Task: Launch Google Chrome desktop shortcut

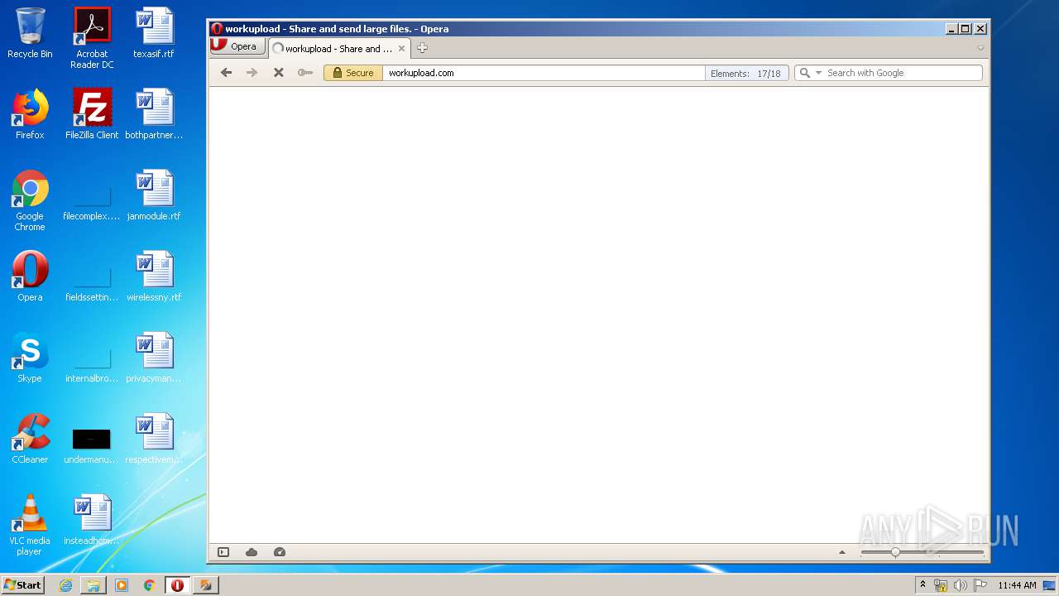Action: 30,200
